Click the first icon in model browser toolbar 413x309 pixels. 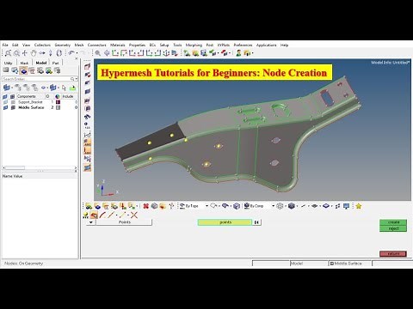(x=6, y=70)
